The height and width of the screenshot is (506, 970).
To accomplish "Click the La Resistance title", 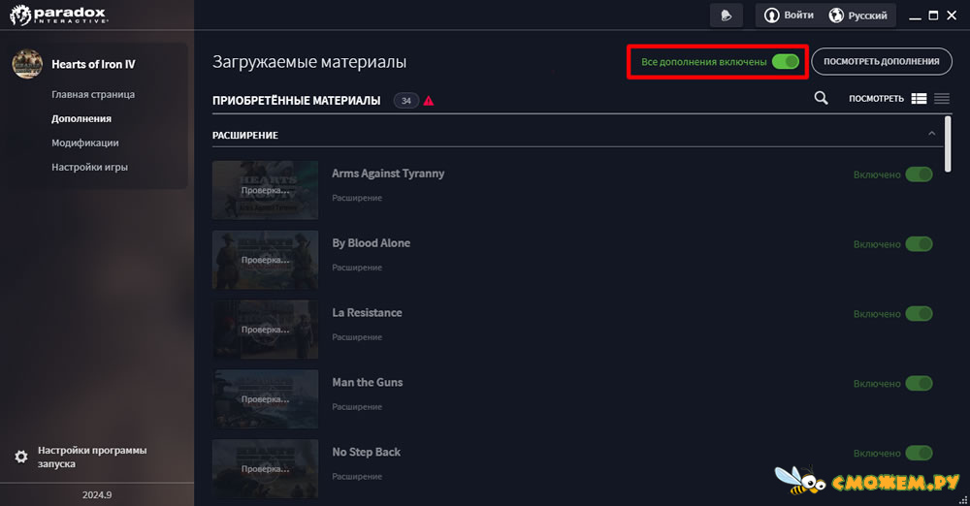I will (367, 312).
